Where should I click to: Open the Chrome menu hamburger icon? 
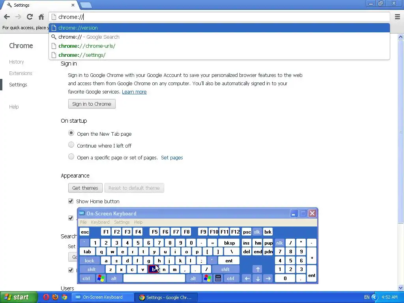pos(397,17)
